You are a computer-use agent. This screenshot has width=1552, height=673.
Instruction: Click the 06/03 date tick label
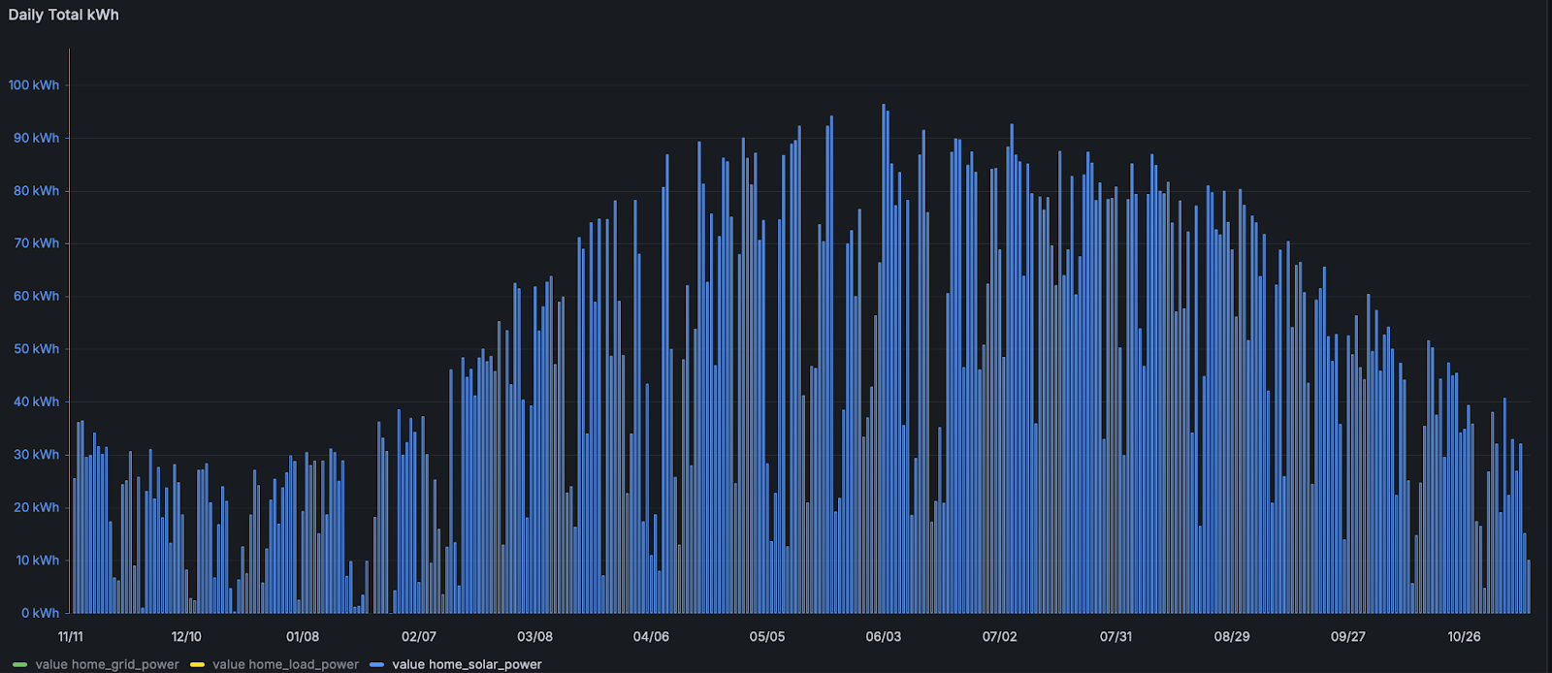pyautogui.click(x=884, y=637)
